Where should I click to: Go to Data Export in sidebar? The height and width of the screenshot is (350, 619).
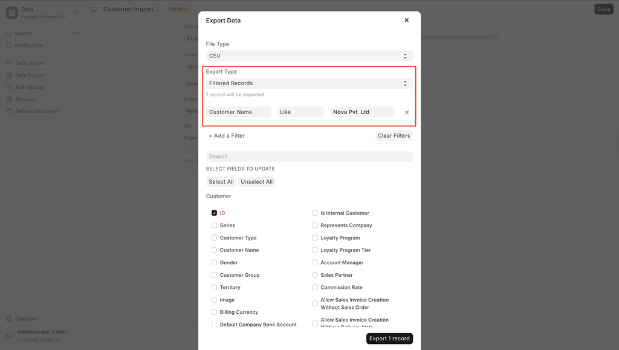click(x=29, y=76)
